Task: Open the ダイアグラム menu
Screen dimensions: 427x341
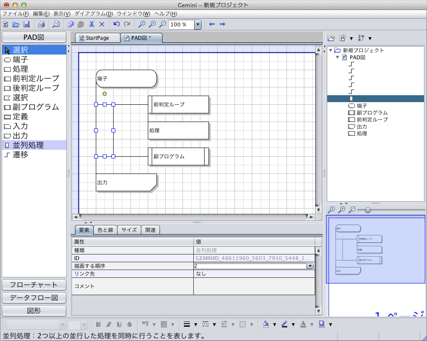Action: point(94,13)
